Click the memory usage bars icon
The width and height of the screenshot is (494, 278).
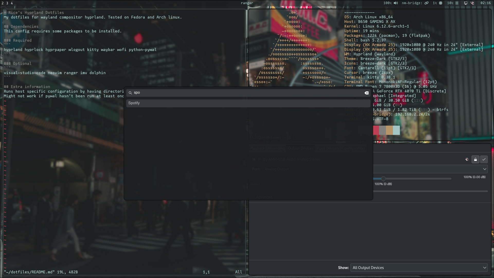pyautogui.click(x=457, y=3)
